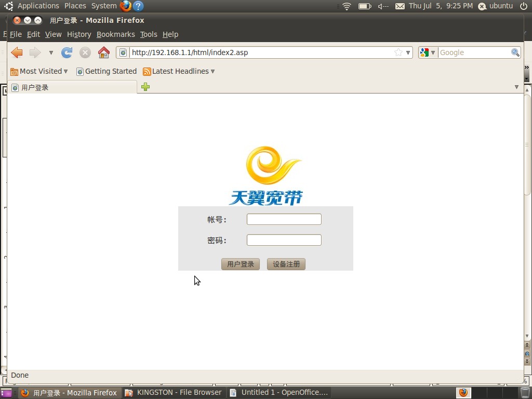This screenshot has width=532, height=399.
Task: Click the 密码 password input field
Action: pyautogui.click(x=284, y=240)
